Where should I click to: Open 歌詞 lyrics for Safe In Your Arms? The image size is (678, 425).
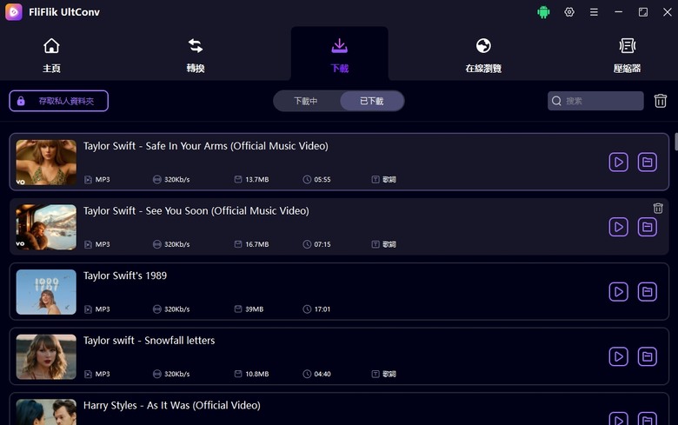(384, 179)
